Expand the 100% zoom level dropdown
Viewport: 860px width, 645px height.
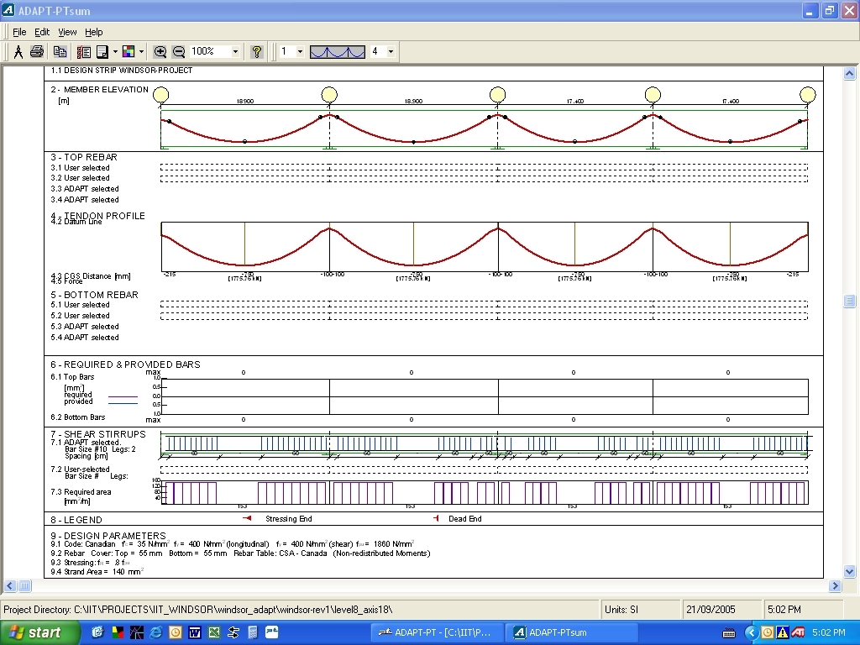coord(235,52)
